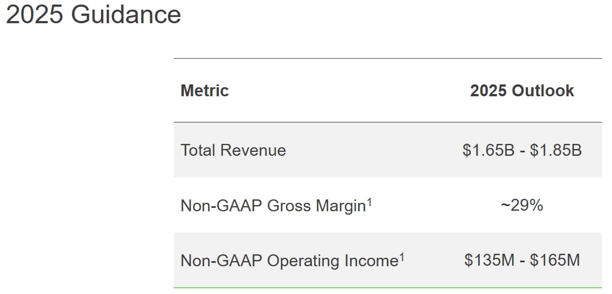
Task: Open footnote 1 beside Gross Margin
Action: (x=369, y=201)
